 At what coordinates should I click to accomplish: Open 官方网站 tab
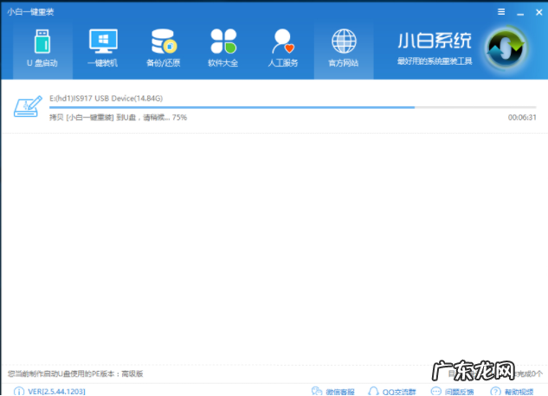tap(344, 49)
